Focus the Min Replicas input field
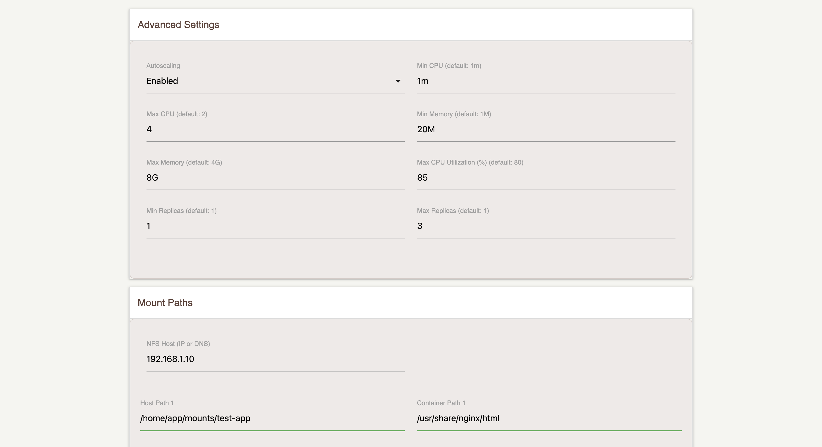 tap(275, 226)
